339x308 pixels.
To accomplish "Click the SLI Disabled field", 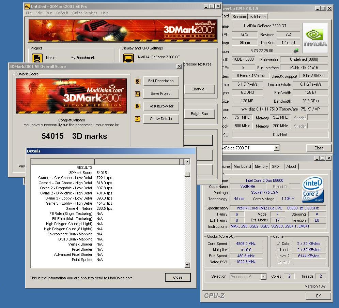I will point(280,135).
